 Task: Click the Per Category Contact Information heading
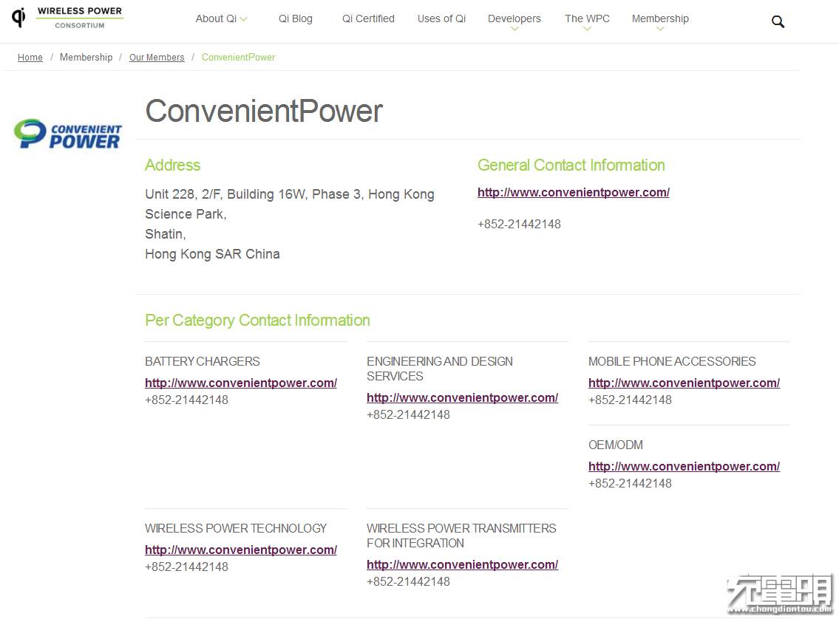257,320
